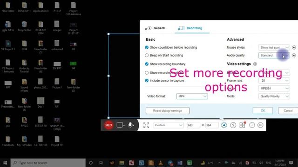Open Audio quality settings gear

[294, 55]
